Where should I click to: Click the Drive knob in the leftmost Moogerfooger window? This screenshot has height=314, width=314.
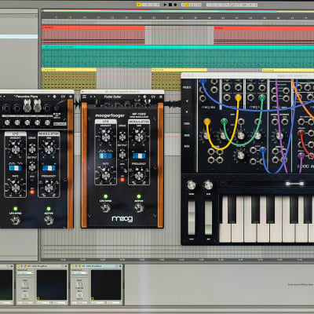coord(32,149)
